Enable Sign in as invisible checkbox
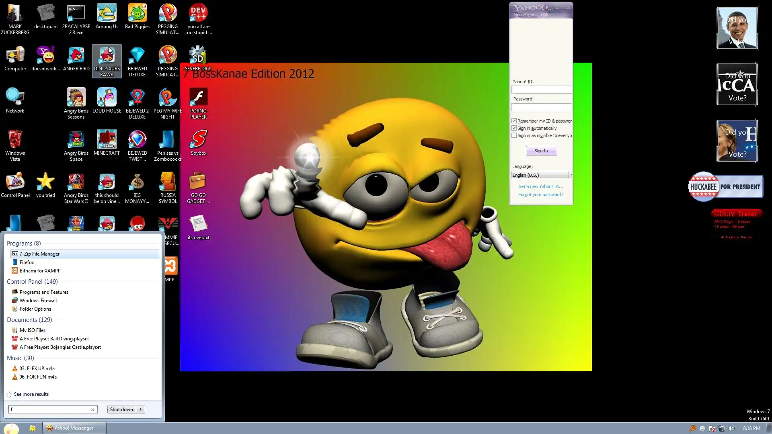This screenshot has width=772, height=434. pos(514,135)
